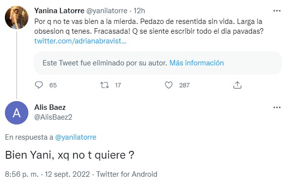Visit Yanina Latorre display name
288x186 pixels.
(x=59, y=11)
